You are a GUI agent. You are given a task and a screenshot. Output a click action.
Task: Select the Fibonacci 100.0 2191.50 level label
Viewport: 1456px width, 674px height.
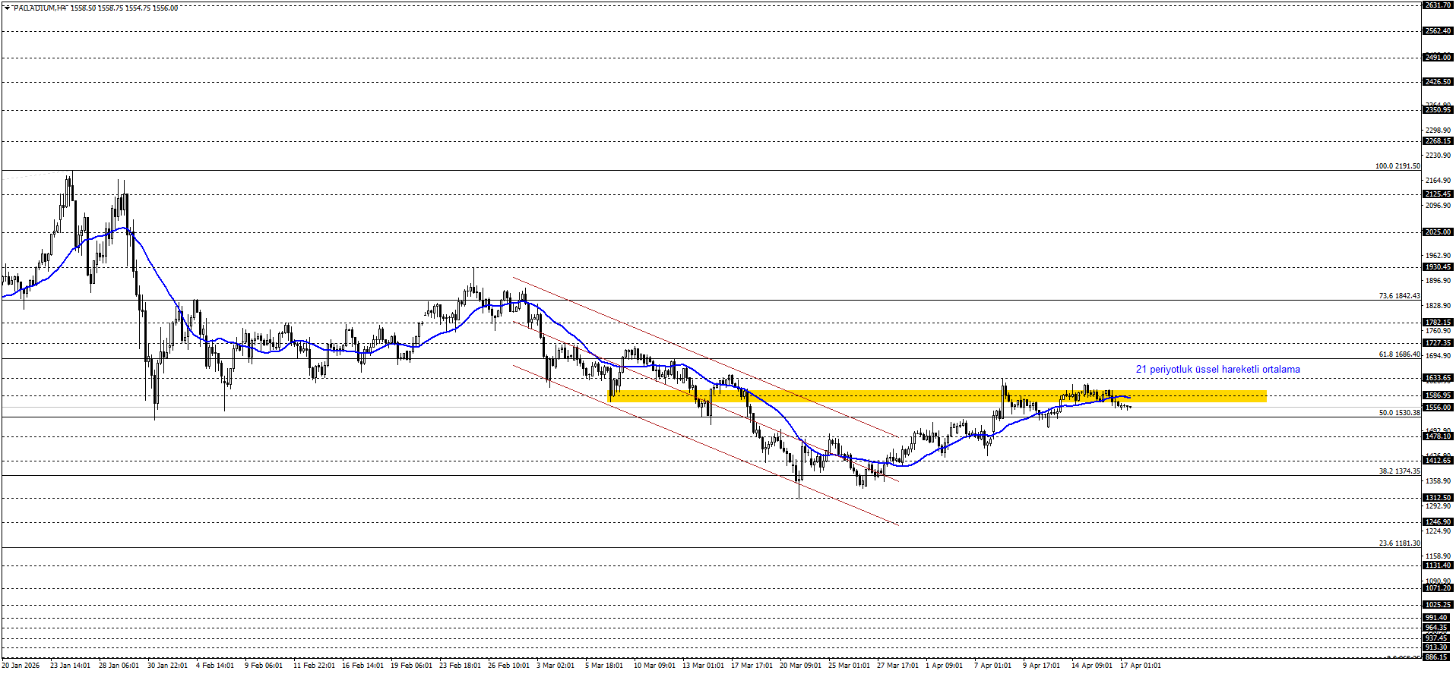1397,166
